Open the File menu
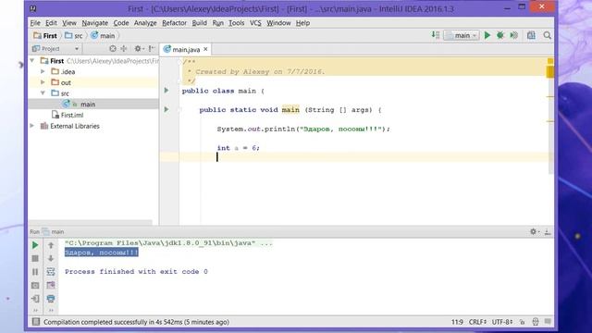This screenshot has width=592, height=333. tap(35, 23)
